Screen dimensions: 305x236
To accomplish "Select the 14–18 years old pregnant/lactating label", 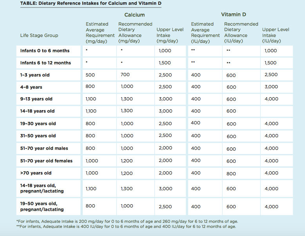I will (x=42, y=188).
